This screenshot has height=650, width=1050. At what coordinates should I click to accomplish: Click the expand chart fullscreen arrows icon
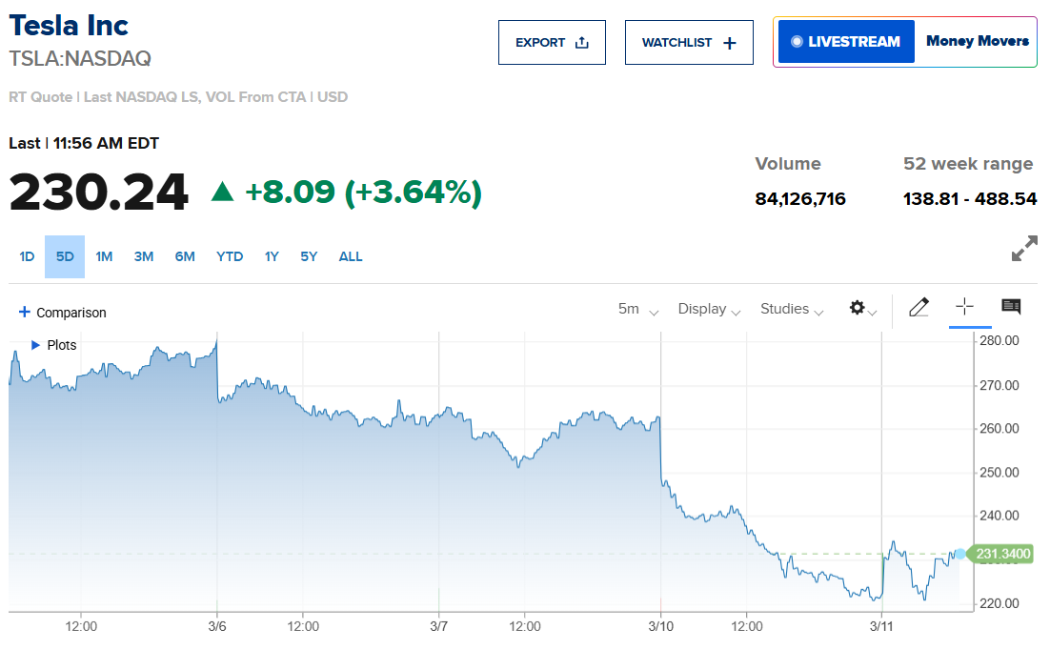[x=1024, y=250]
